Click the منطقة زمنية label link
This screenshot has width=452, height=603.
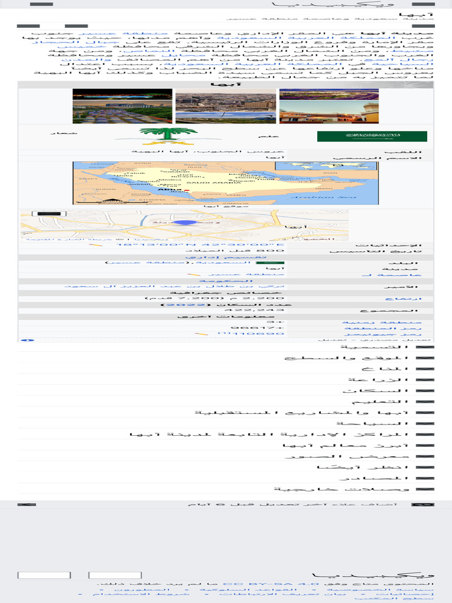click(x=381, y=322)
